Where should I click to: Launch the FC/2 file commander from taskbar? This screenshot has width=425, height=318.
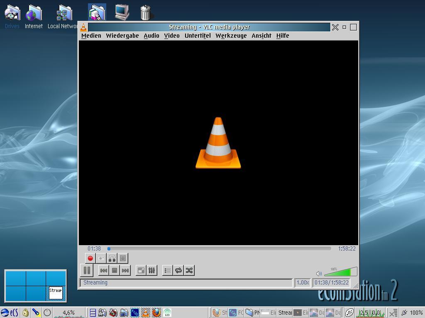tap(135, 313)
